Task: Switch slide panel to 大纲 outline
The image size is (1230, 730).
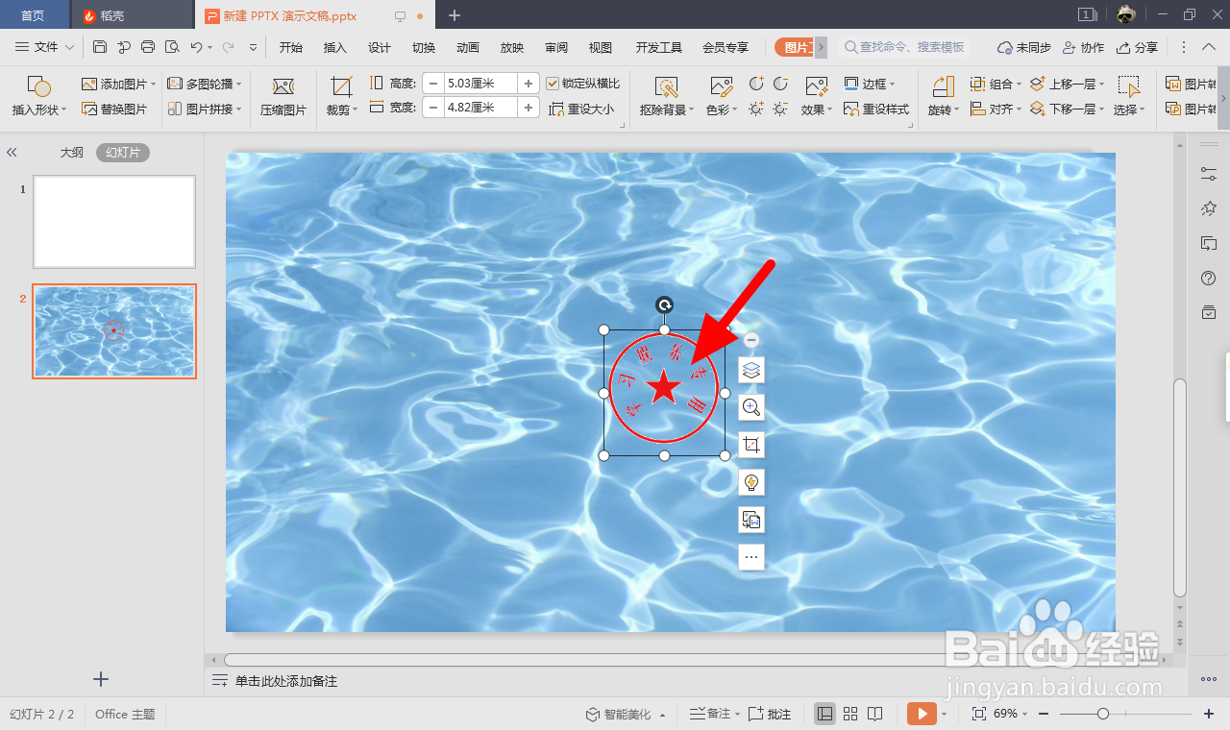Action: [x=72, y=153]
